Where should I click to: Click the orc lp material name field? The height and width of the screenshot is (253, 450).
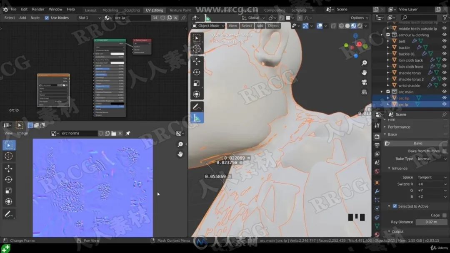pyautogui.click(x=132, y=18)
